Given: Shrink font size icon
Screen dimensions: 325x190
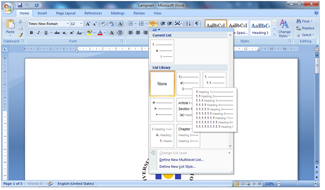Looking at the screenshot, I should (95, 24).
